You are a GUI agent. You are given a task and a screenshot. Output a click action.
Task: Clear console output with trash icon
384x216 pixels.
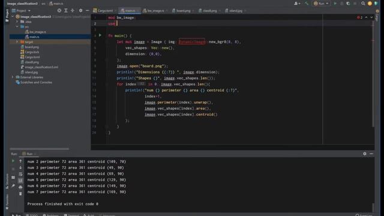(20, 193)
